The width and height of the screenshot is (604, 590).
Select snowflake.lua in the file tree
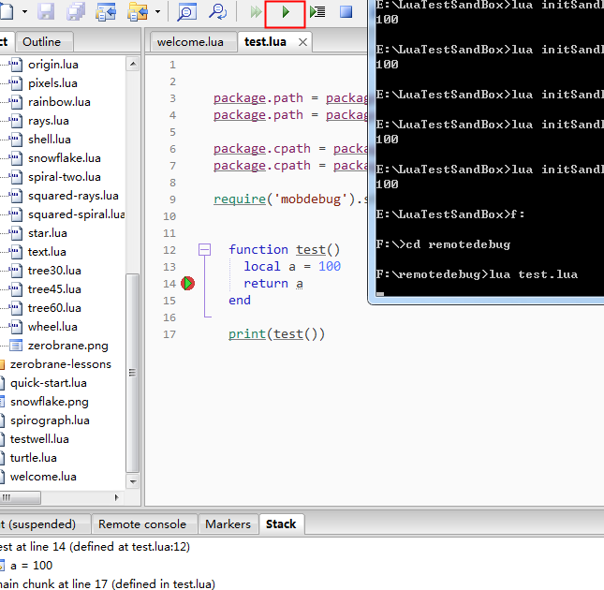64,157
